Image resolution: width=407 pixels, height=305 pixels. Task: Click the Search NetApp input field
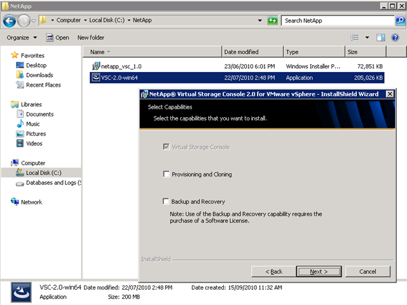338,20
